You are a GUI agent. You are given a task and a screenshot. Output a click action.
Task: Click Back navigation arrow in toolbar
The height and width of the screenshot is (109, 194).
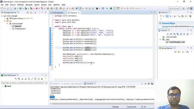pyautogui.click(x=136, y=8)
